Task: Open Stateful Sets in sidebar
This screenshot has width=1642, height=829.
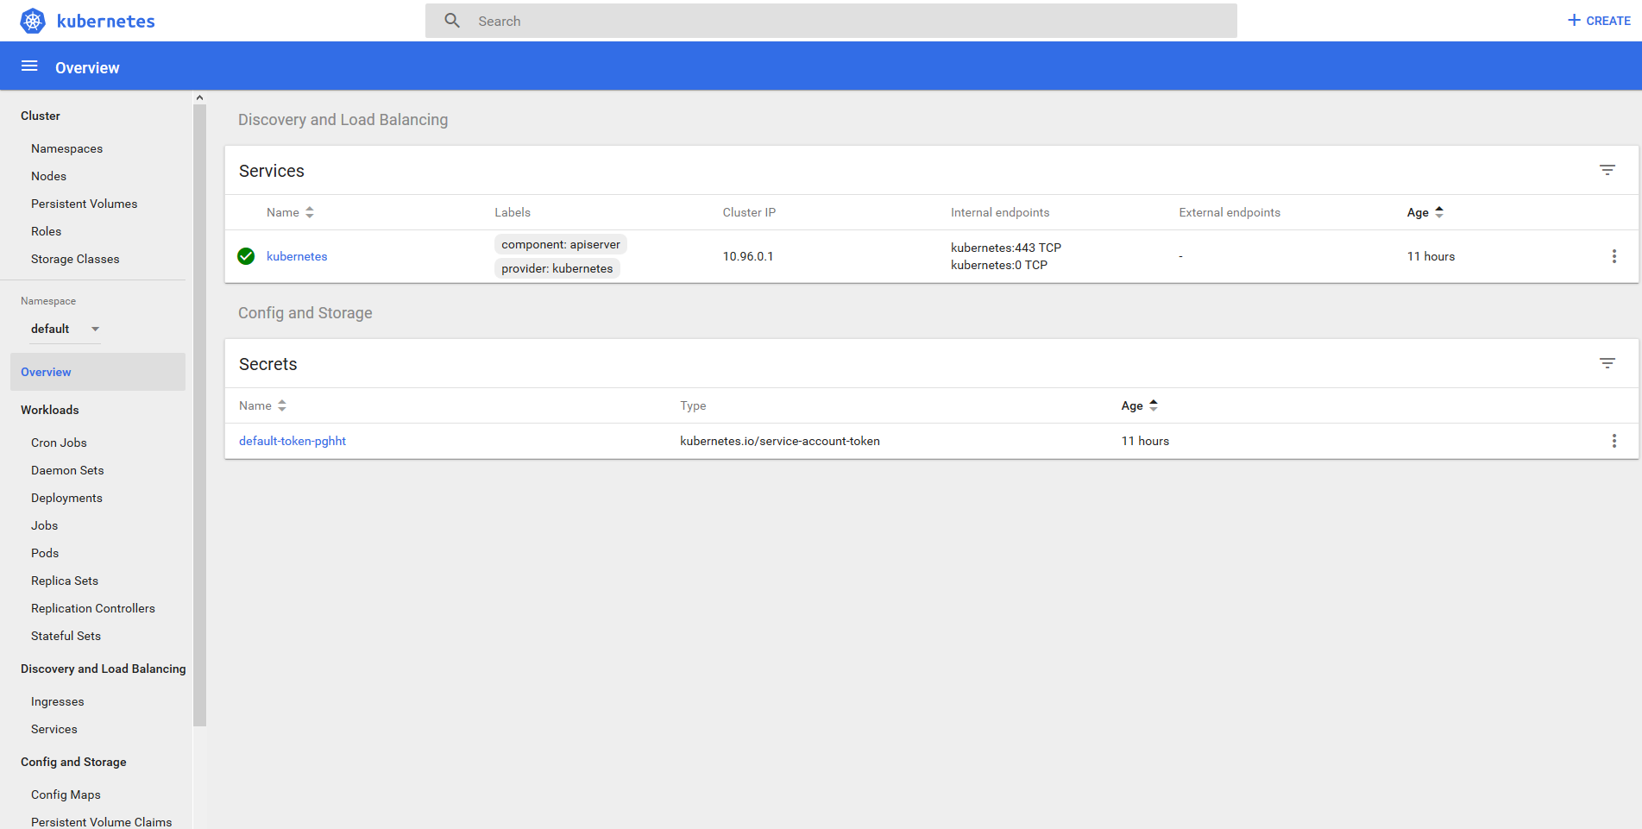Action: click(66, 636)
